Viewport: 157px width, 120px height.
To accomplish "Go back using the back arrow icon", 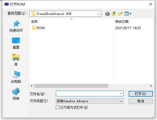I will [x=108, y=14].
